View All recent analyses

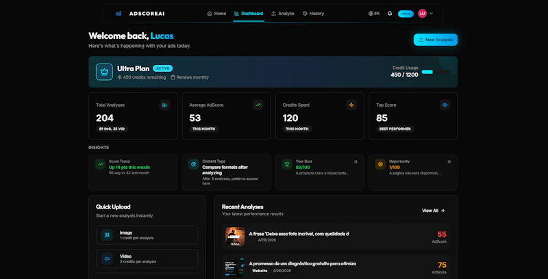(433, 211)
